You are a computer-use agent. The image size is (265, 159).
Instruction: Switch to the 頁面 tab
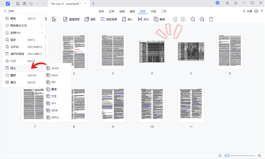(x=143, y=11)
